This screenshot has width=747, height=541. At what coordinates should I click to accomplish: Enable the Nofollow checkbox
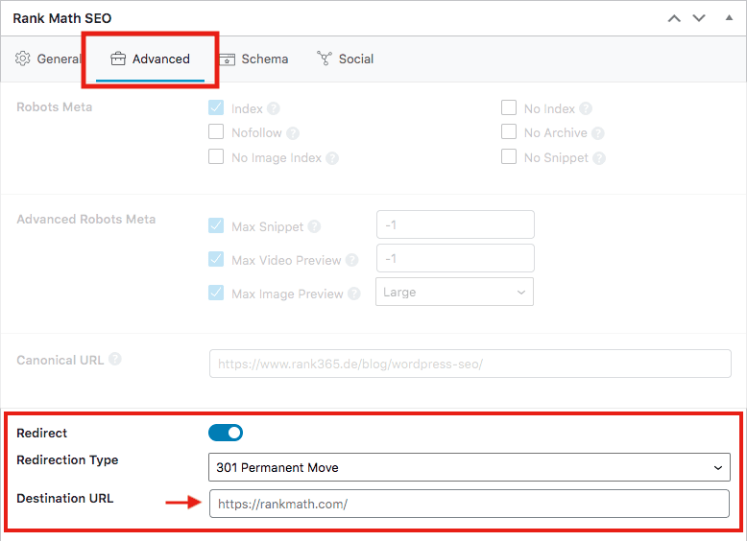(x=216, y=131)
